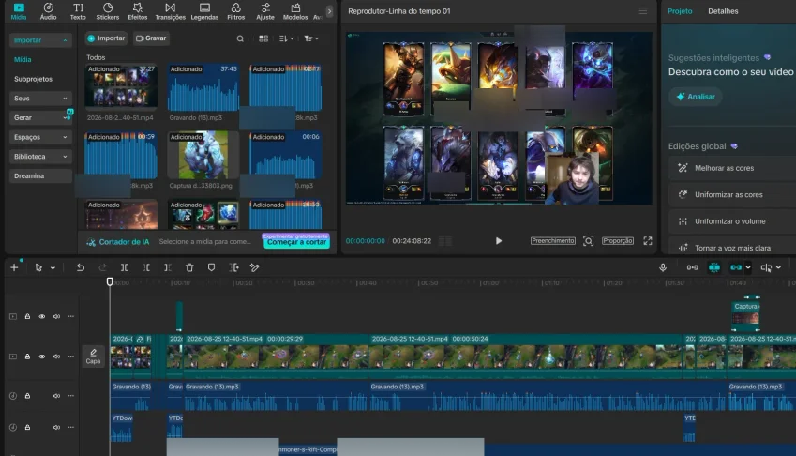The height and width of the screenshot is (456, 796).
Task: Record voiceover with the microphone icon
Action: click(x=663, y=267)
